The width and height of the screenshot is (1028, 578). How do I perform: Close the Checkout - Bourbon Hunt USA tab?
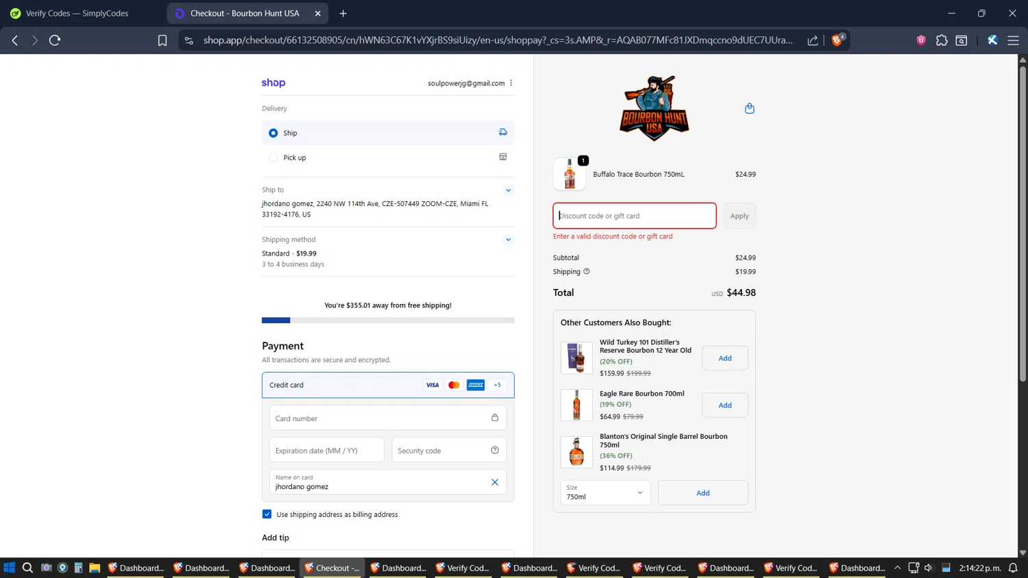[318, 13]
